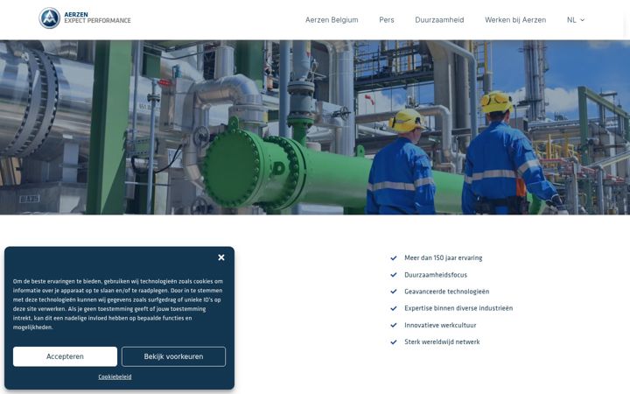Open the Cookiebeleid link
This screenshot has width=630, height=394.
tap(115, 376)
